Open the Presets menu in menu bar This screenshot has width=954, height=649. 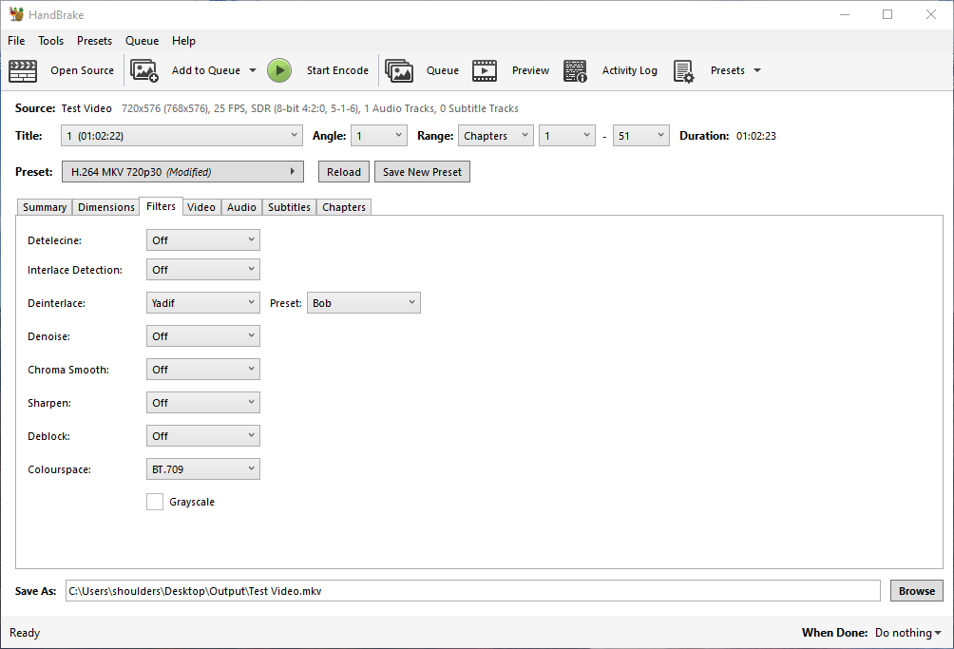(x=94, y=41)
